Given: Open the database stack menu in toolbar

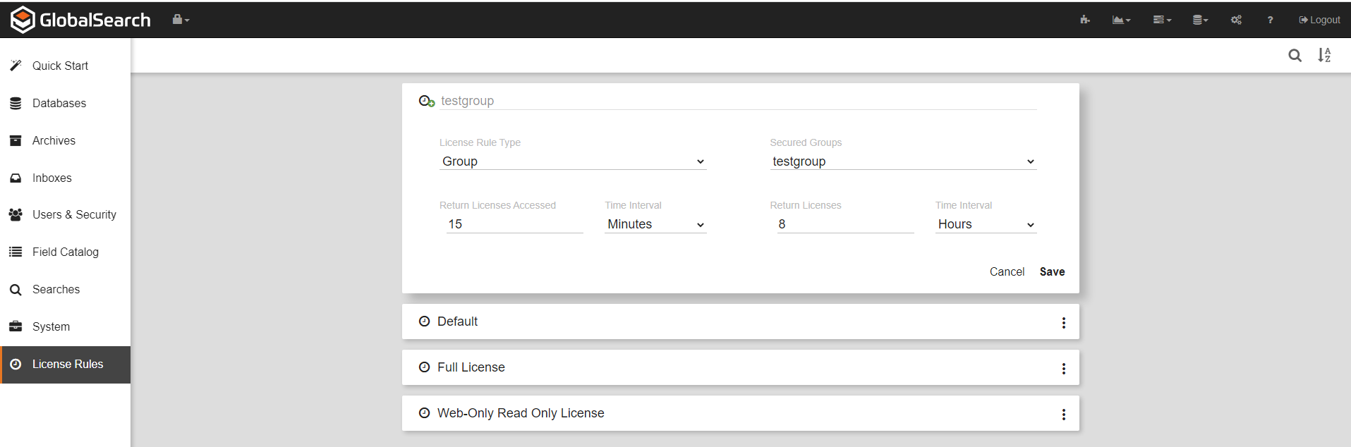Looking at the screenshot, I should [x=1199, y=20].
